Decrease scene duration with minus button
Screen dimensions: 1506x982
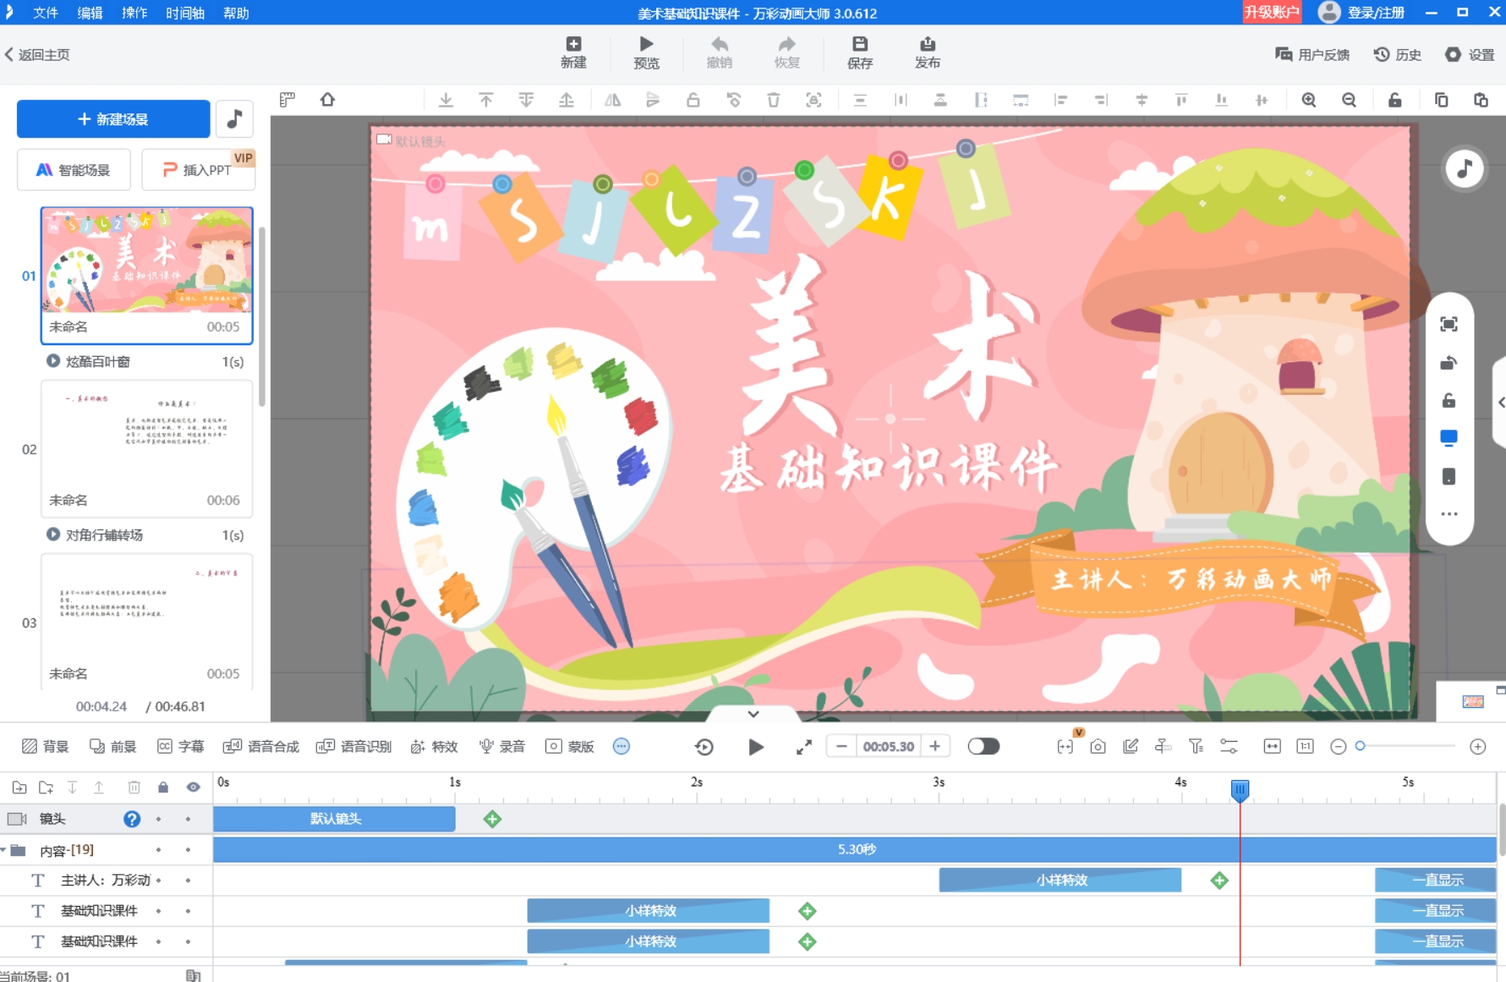(x=841, y=746)
